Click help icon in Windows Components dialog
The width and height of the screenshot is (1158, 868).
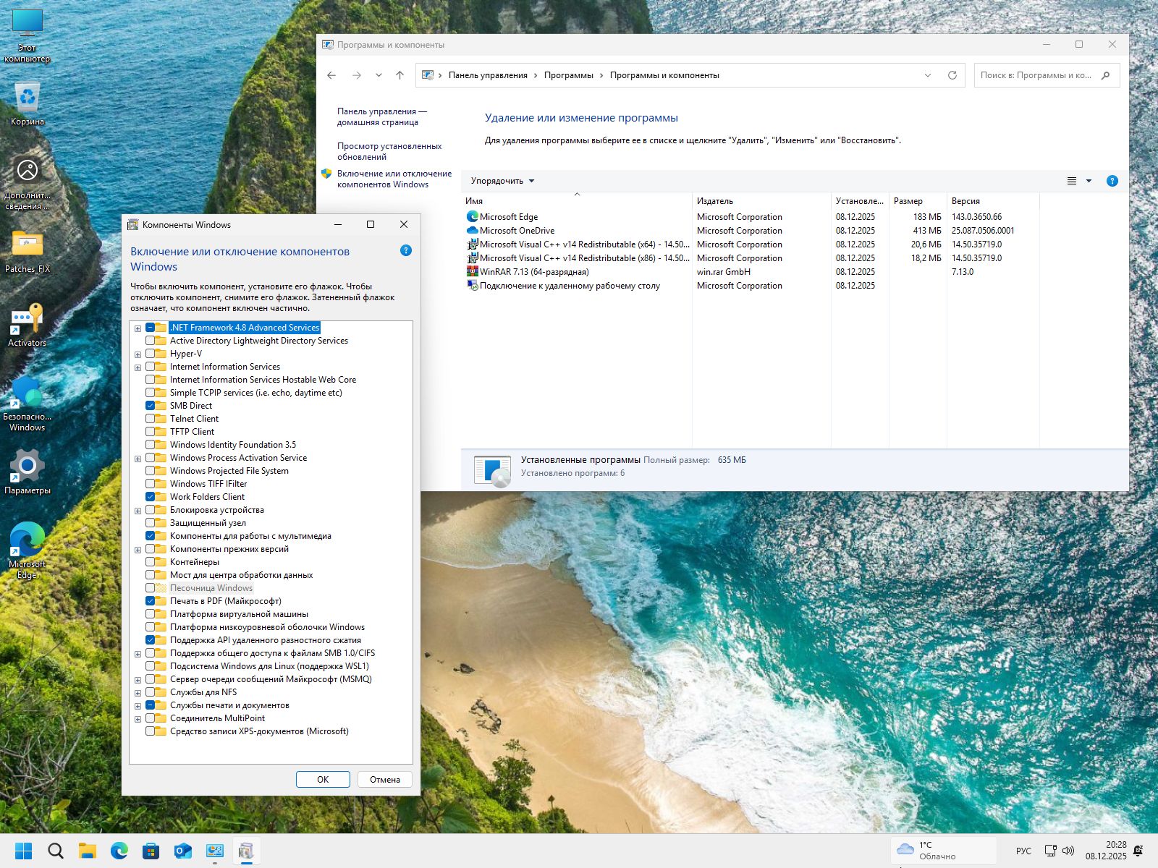(405, 250)
